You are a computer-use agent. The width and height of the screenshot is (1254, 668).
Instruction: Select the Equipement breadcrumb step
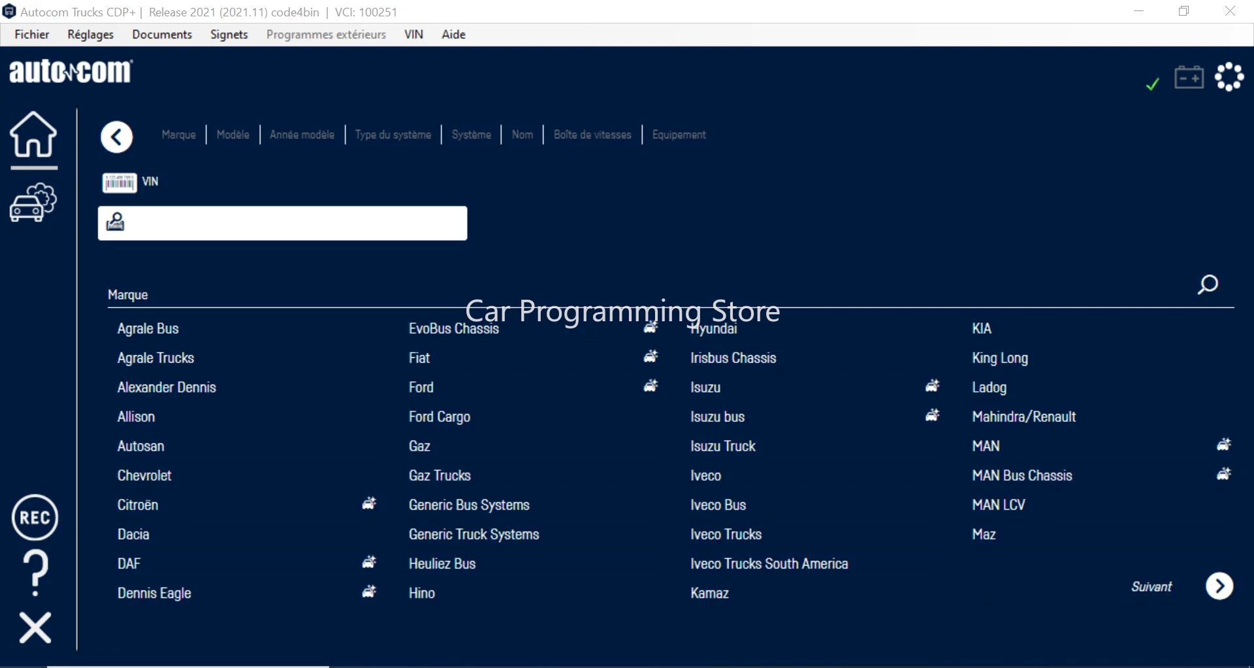pos(679,135)
